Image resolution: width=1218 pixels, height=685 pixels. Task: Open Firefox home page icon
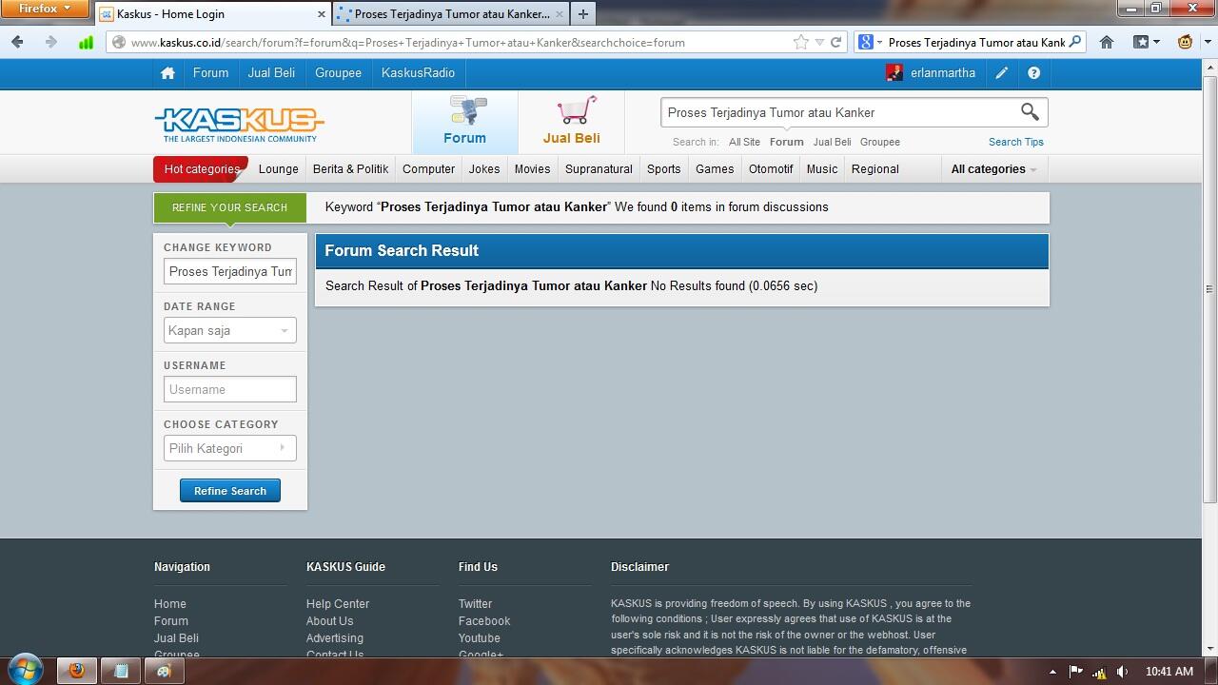point(1107,42)
